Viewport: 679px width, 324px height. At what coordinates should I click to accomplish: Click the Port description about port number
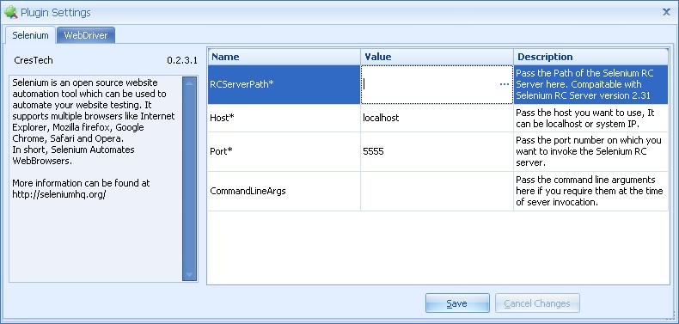(590, 151)
